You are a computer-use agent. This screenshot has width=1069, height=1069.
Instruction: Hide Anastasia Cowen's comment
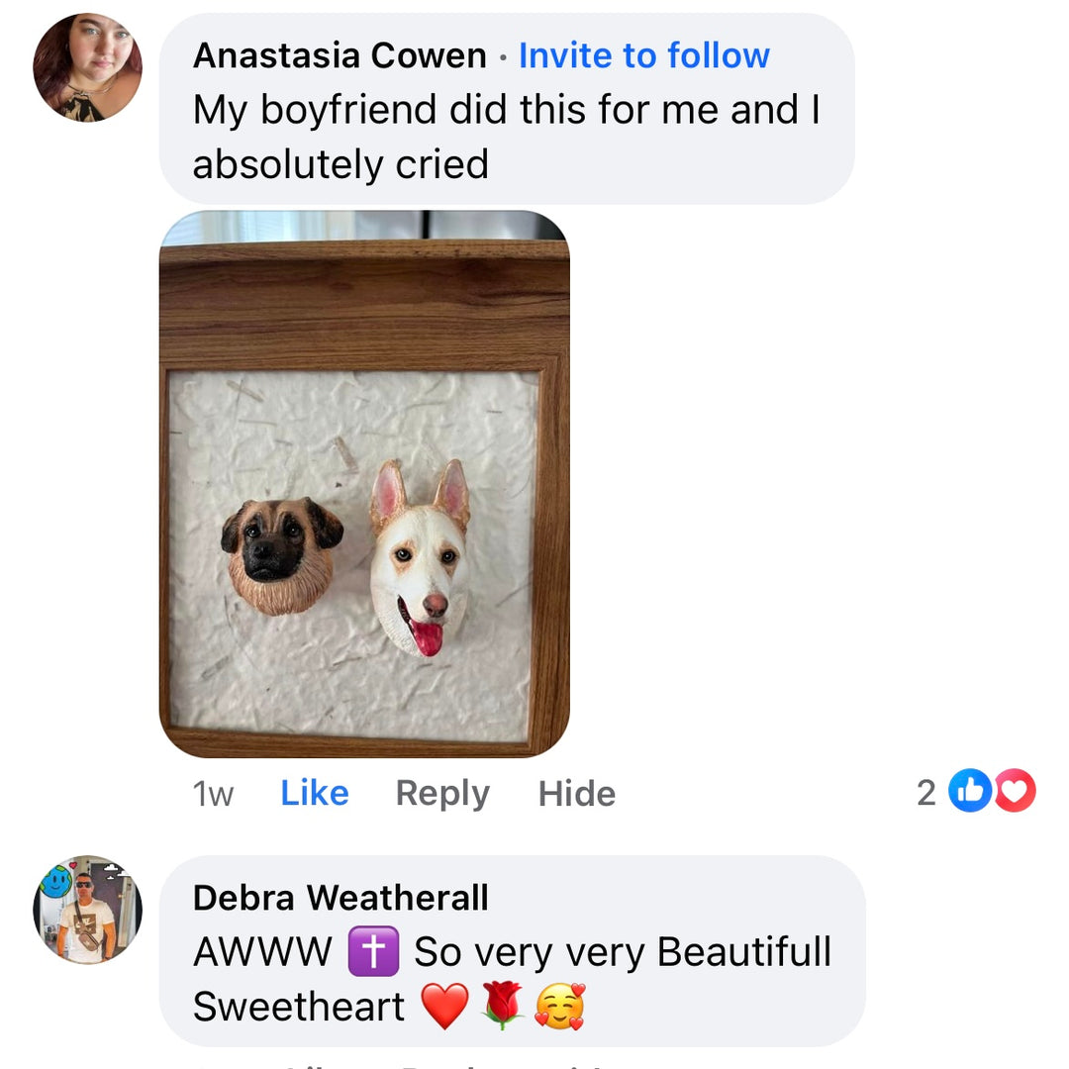pyautogui.click(x=577, y=794)
